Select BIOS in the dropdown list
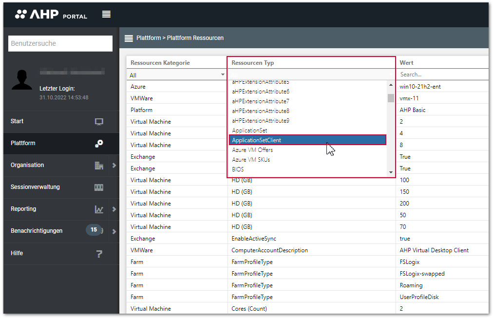This screenshot has width=493, height=318. (x=307, y=169)
